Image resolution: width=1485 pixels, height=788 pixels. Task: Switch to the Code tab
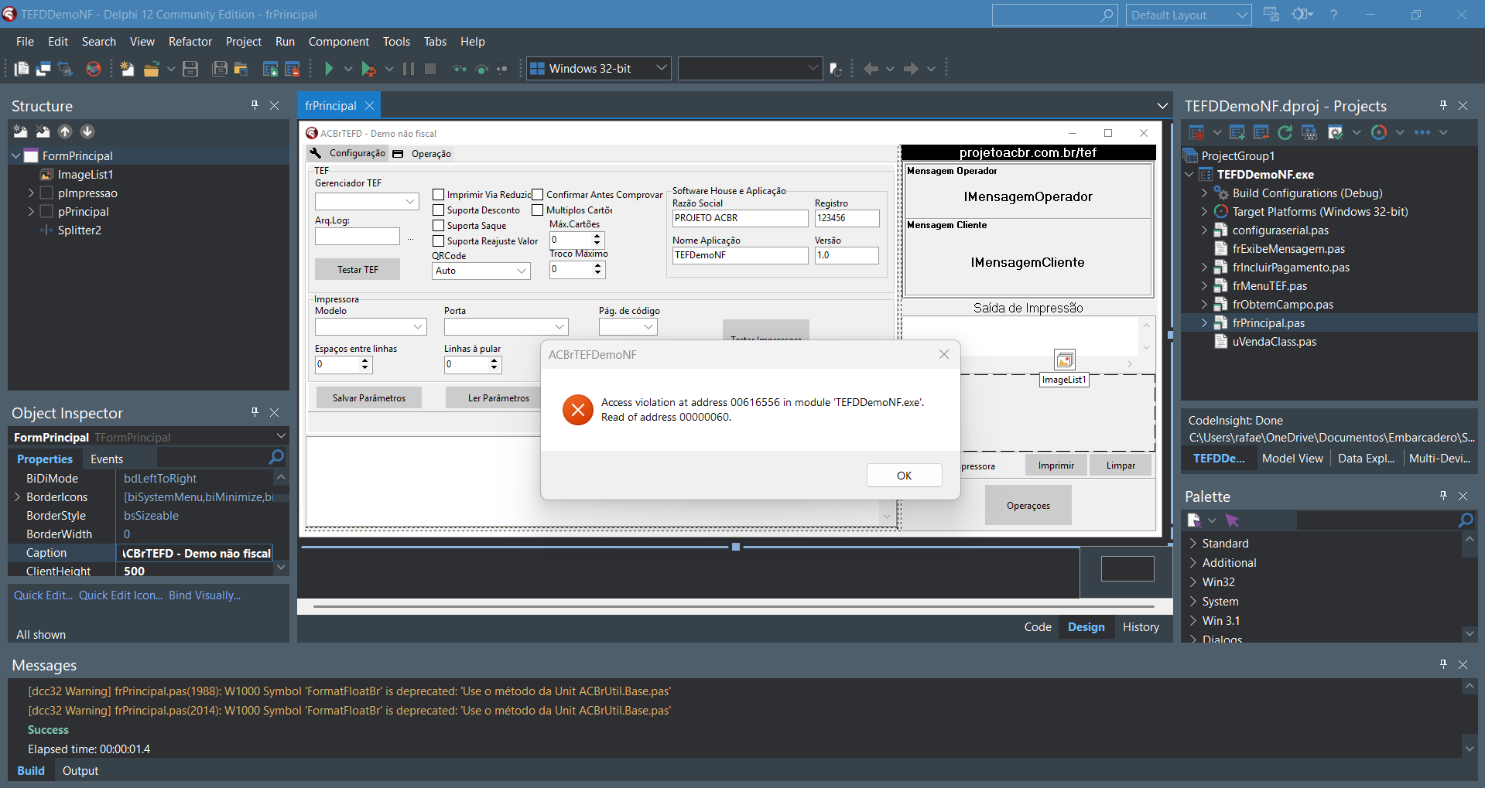point(1038,627)
